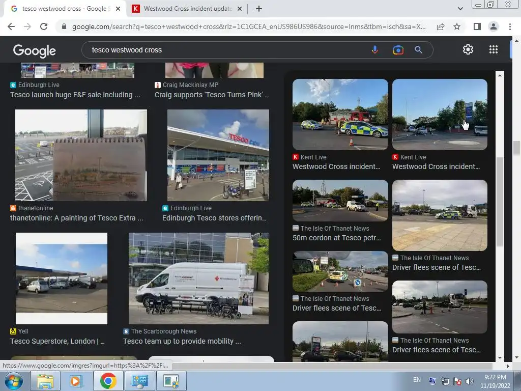Click the page's up scroll arrow

[516, 41]
